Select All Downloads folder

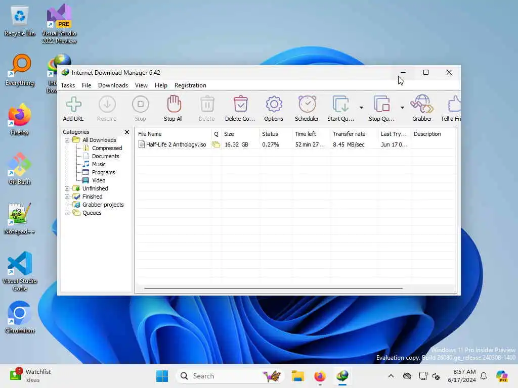pyautogui.click(x=99, y=140)
